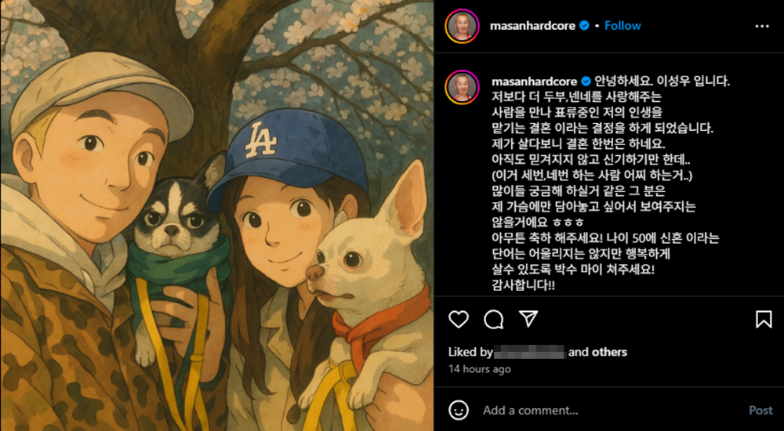This screenshot has height=431, width=784.
Task: Follow the masanhardcore account
Action: pos(622,26)
